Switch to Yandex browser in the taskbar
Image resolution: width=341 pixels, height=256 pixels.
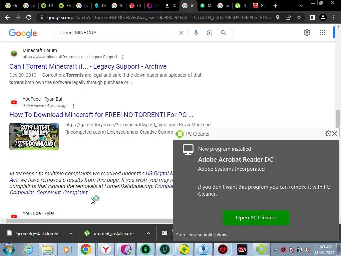(x=106, y=249)
